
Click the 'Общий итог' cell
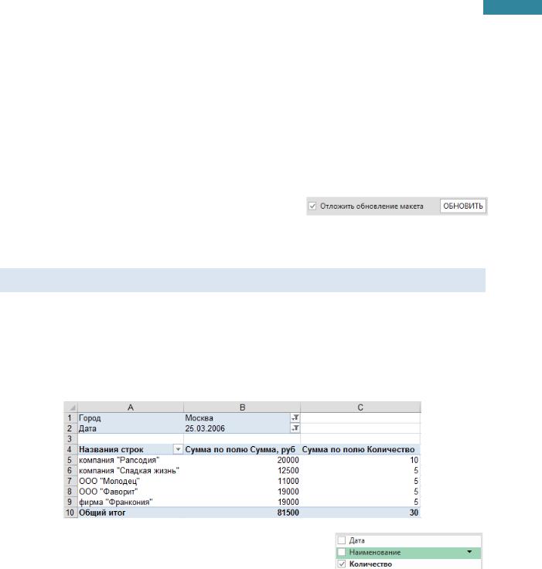click(131, 513)
